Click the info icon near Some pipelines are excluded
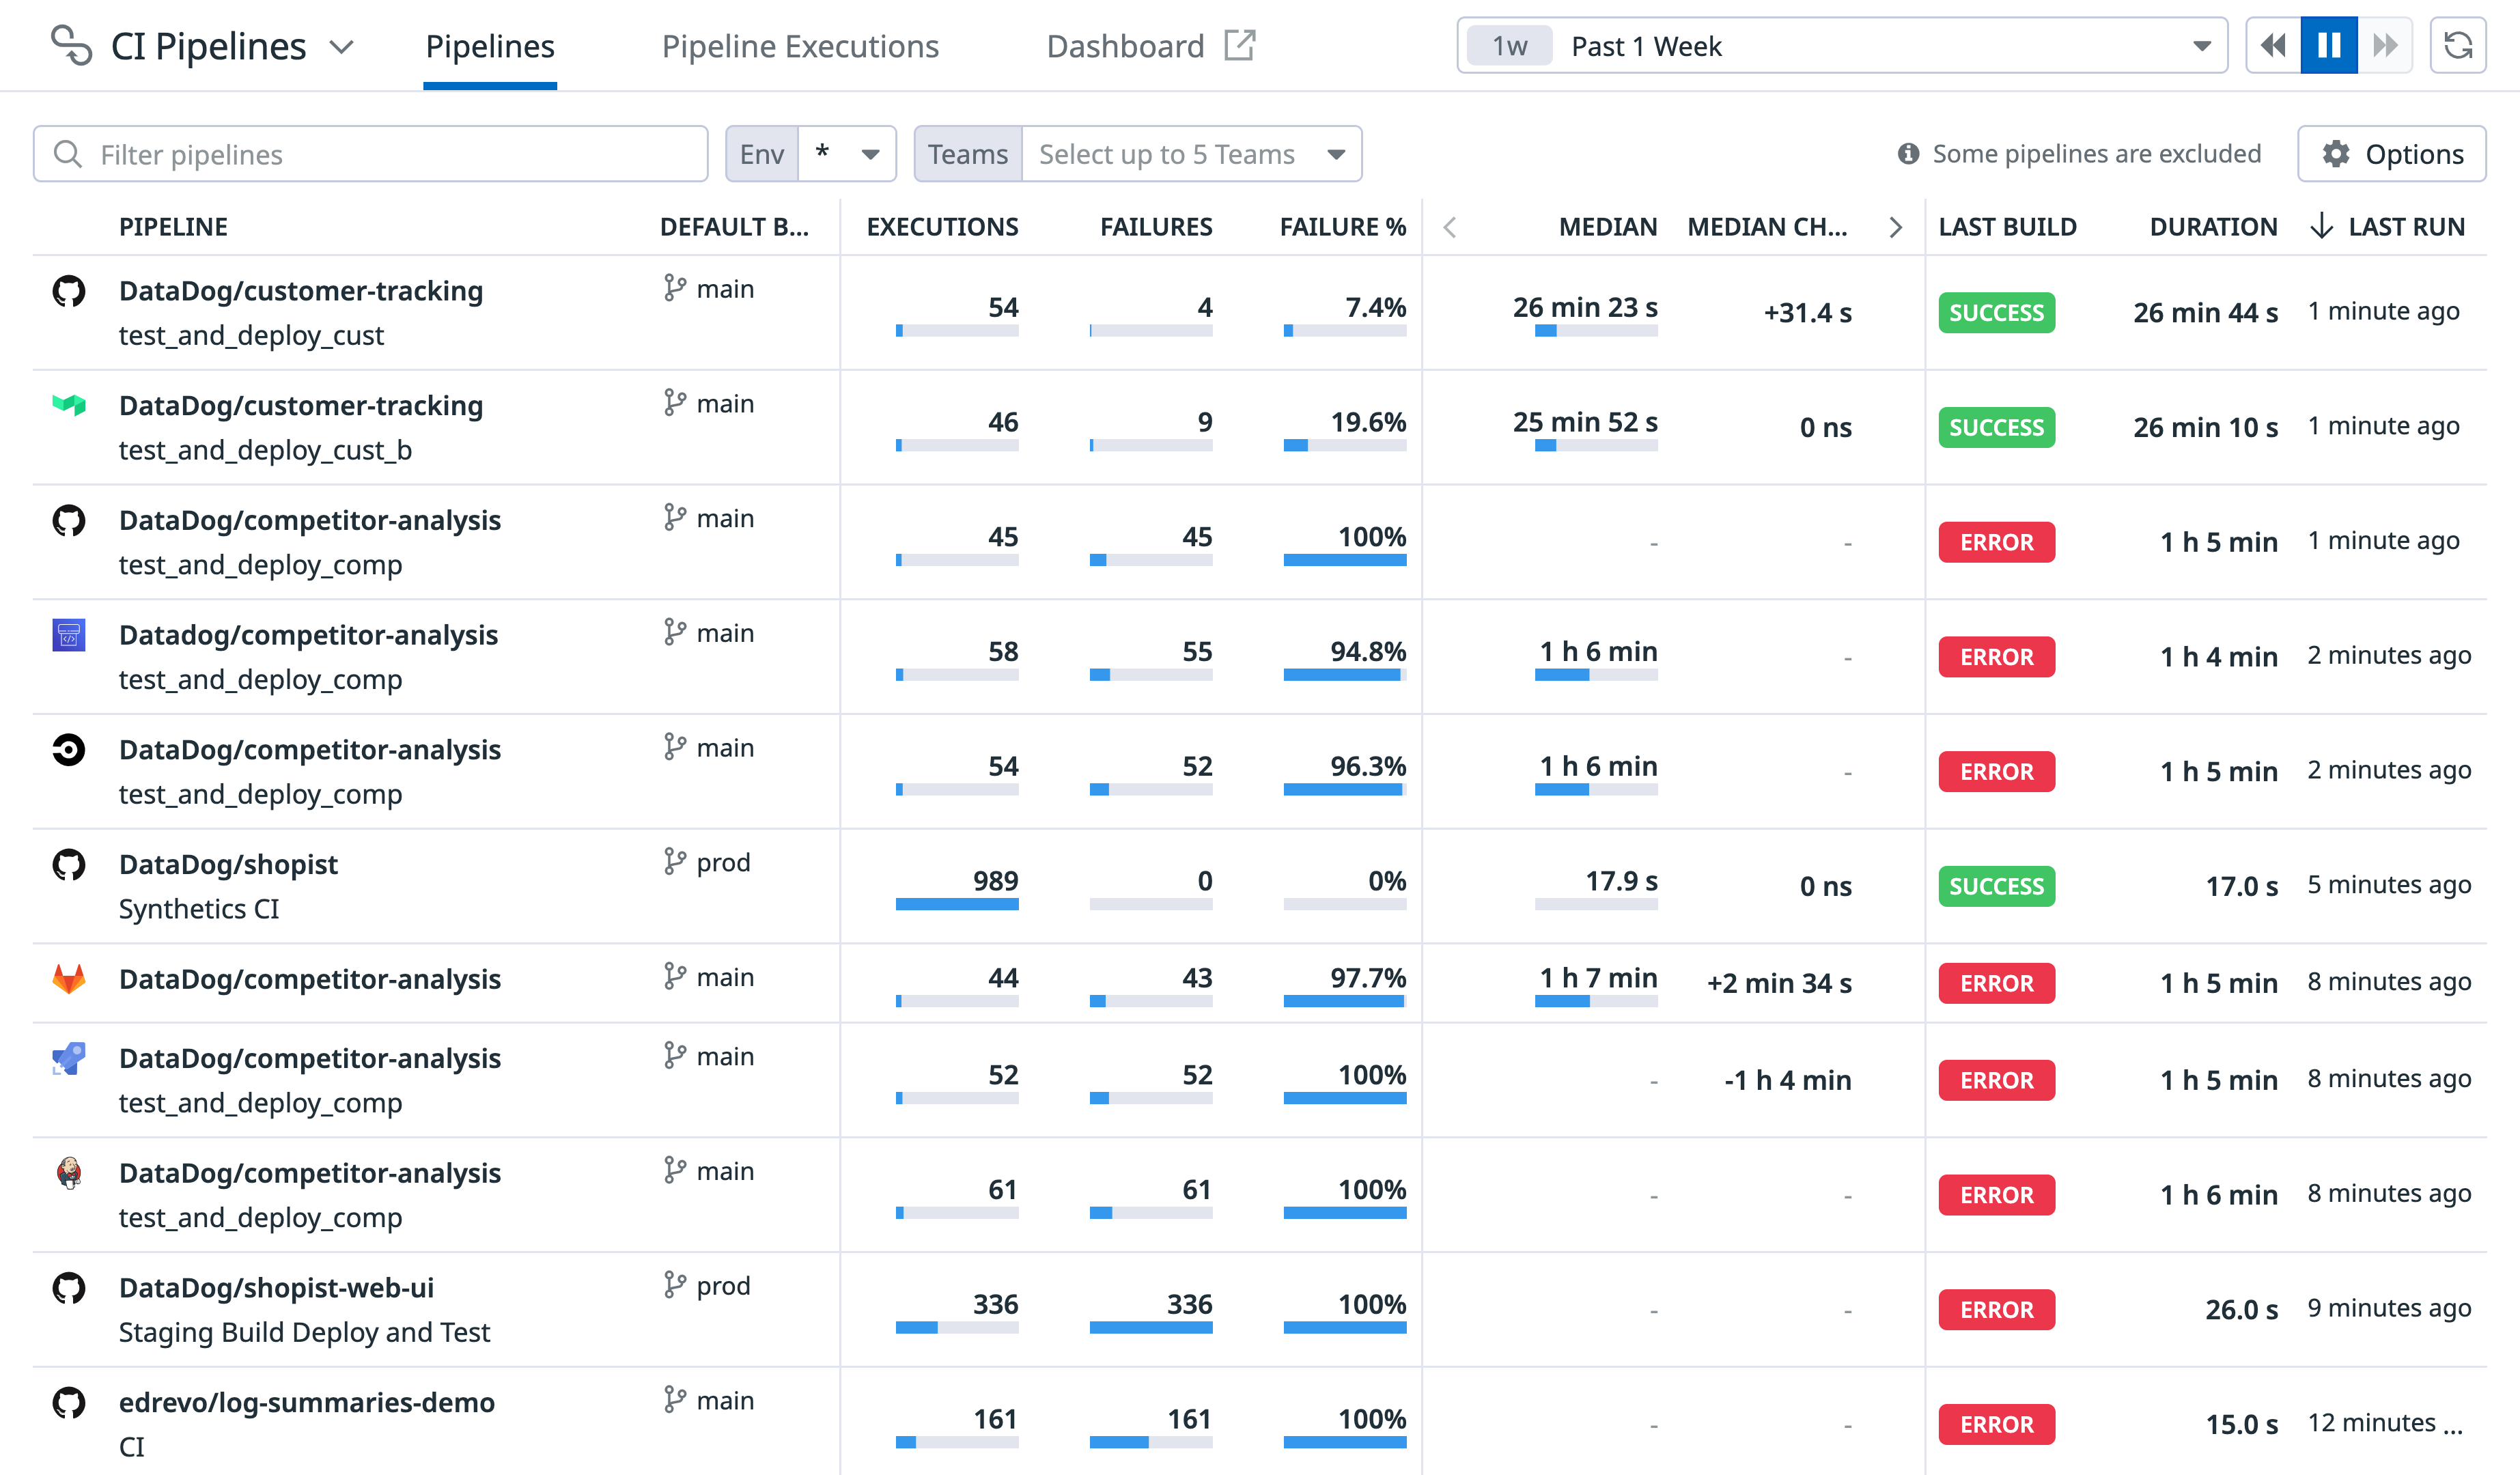2520x1475 pixels. (1908, 153)
